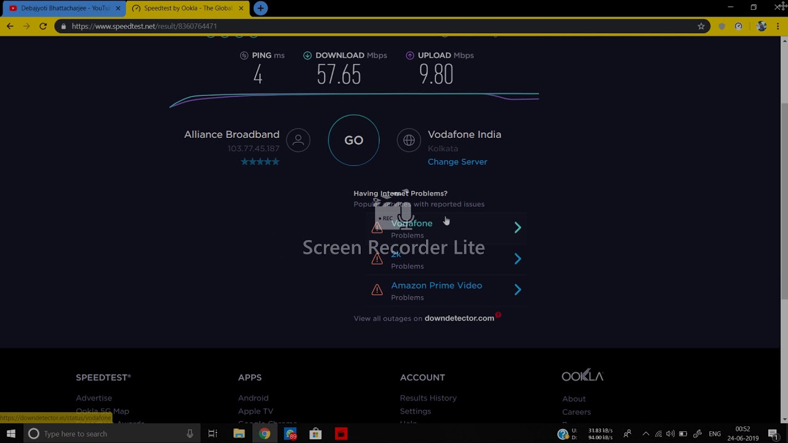Viewport: 788px width, 443px height.
Task: Close the YouTube tab
Action: [x=118, y=9]
